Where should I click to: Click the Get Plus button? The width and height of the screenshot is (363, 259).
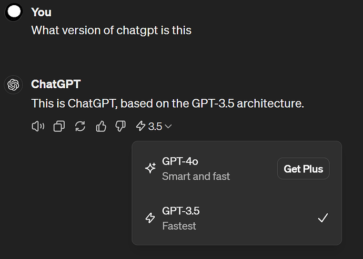pos(303,169)
